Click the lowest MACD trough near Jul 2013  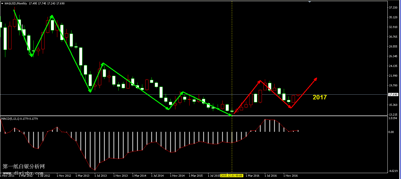pyautogui.click(x=95, y=170)
